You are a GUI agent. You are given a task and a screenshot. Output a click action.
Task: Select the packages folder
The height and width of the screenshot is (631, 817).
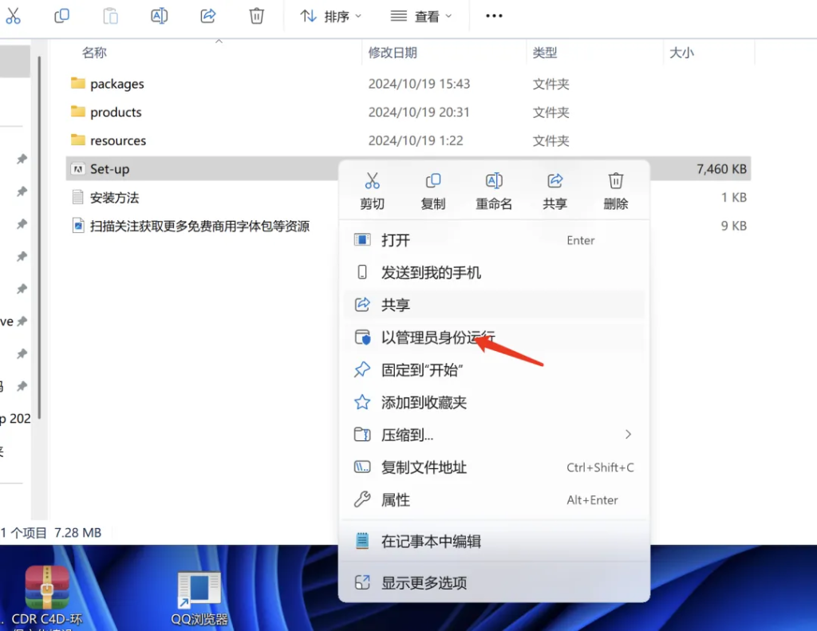coord(117,84)
